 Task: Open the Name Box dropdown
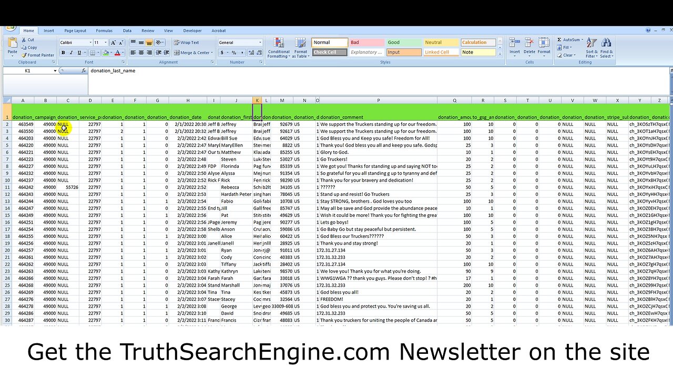pos(55,70)
